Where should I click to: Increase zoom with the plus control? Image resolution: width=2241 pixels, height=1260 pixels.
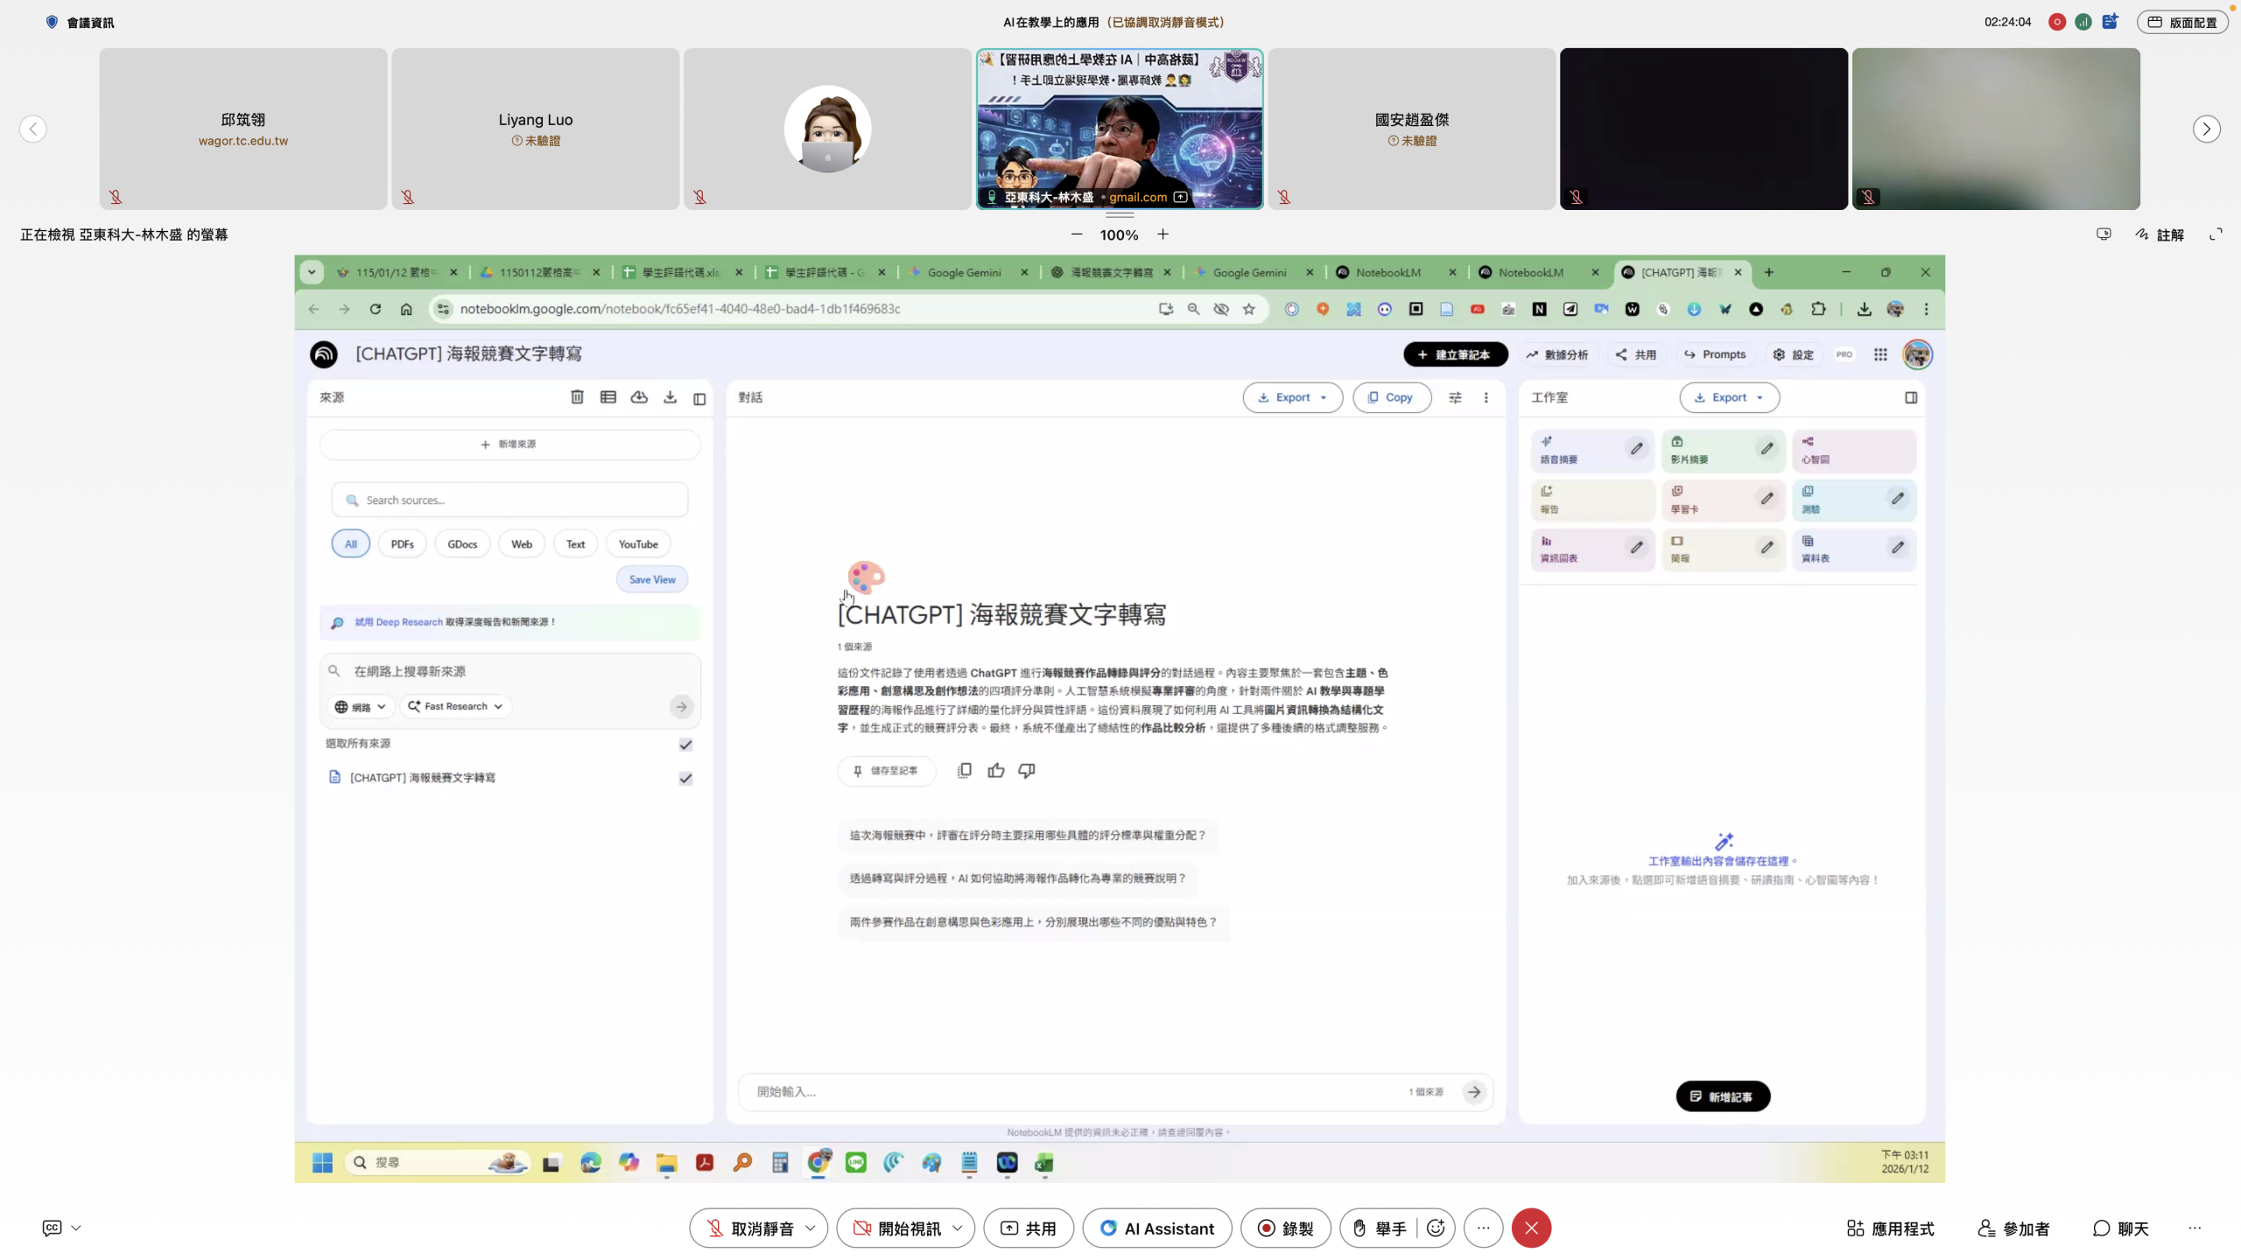point(1163,234)
